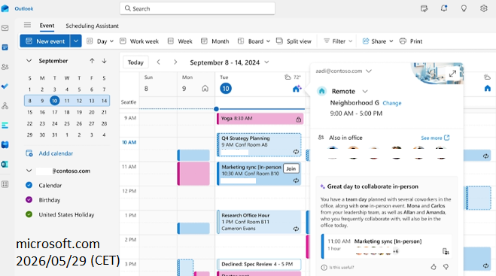The image size is (496, 276).
Task: Open tips lightbulb icon
Action: pyautogui.click(x=464, y=8)
